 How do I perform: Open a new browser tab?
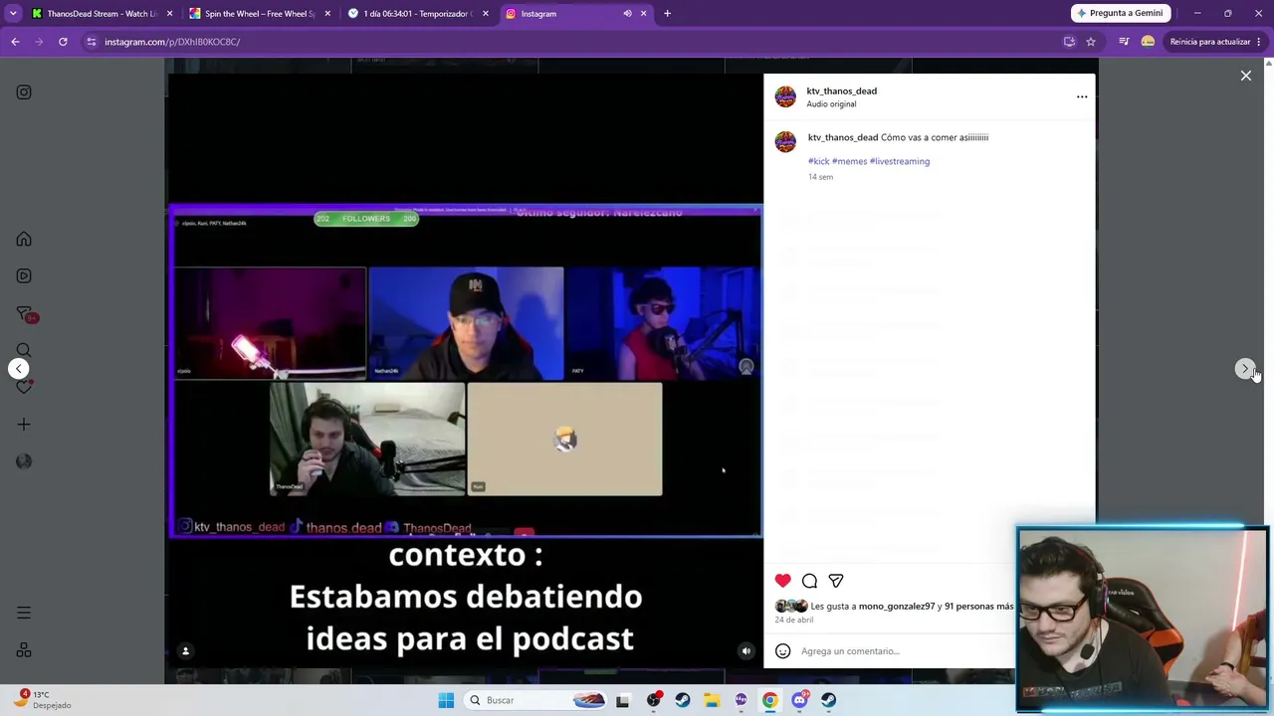[x=667, y=14]
